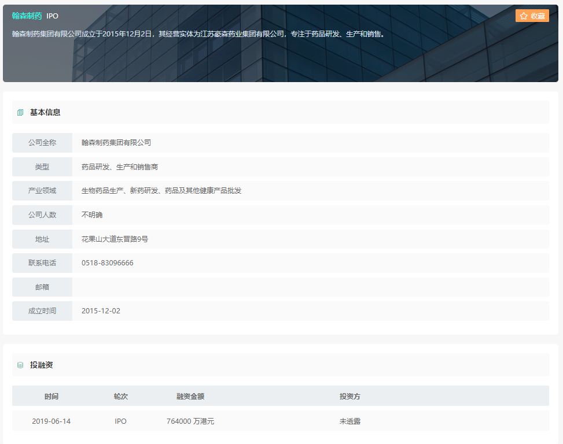Click the 邮箱 label cell

click(42, 287)
